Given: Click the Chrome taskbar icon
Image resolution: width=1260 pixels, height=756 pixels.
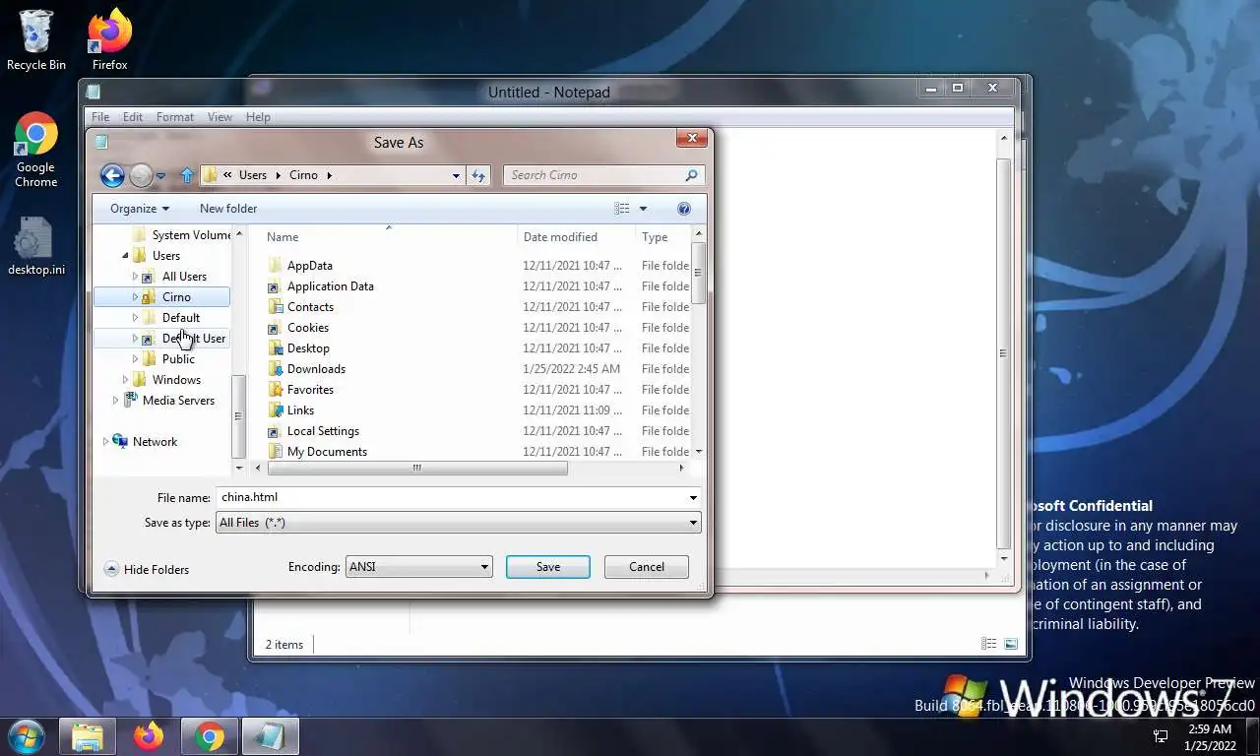Looking at the screenshot, I should [x=209, y=736].
